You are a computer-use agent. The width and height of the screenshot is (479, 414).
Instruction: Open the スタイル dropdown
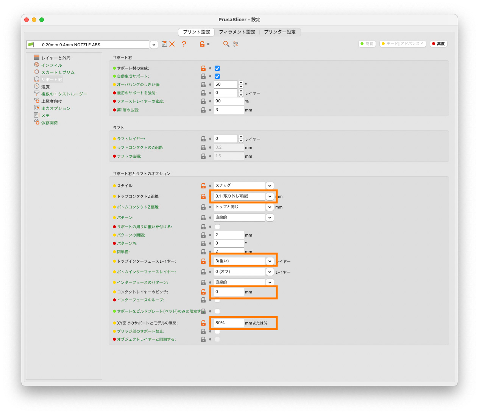coord(270,186)
